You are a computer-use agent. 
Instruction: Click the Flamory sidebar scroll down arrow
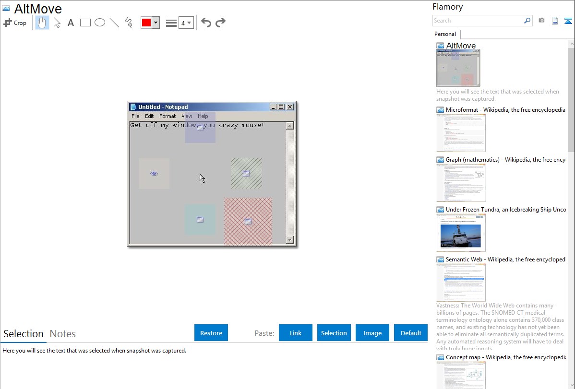point(571,385)
